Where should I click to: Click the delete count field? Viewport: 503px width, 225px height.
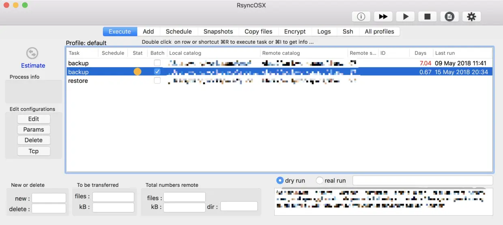(x=49, y=208)
